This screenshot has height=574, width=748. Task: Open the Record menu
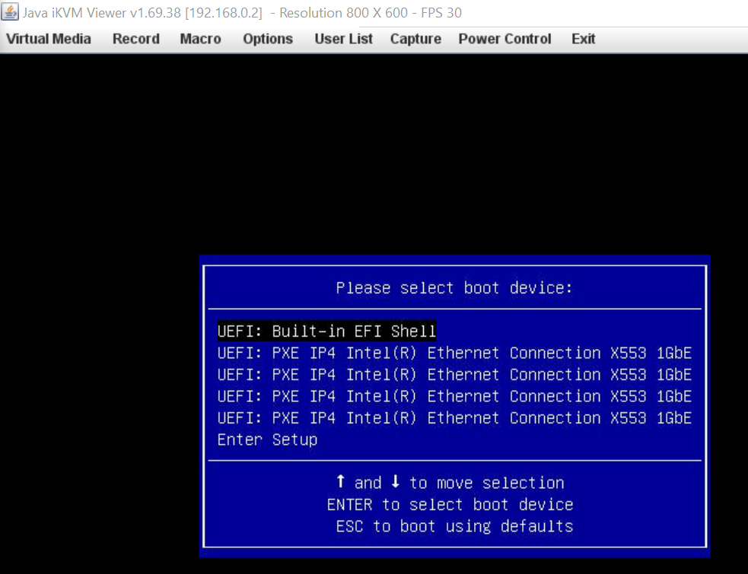[x=135, y=39]
